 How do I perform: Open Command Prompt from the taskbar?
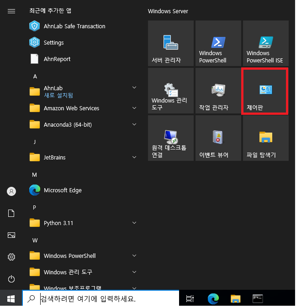pyautogui.click(x=258, y=299)
